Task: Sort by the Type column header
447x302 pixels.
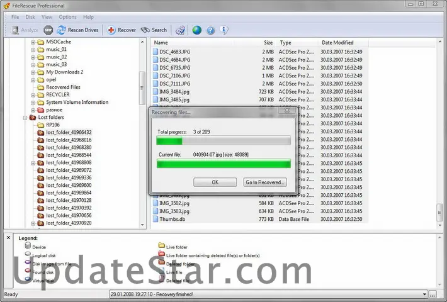Action: coord(297,42)
